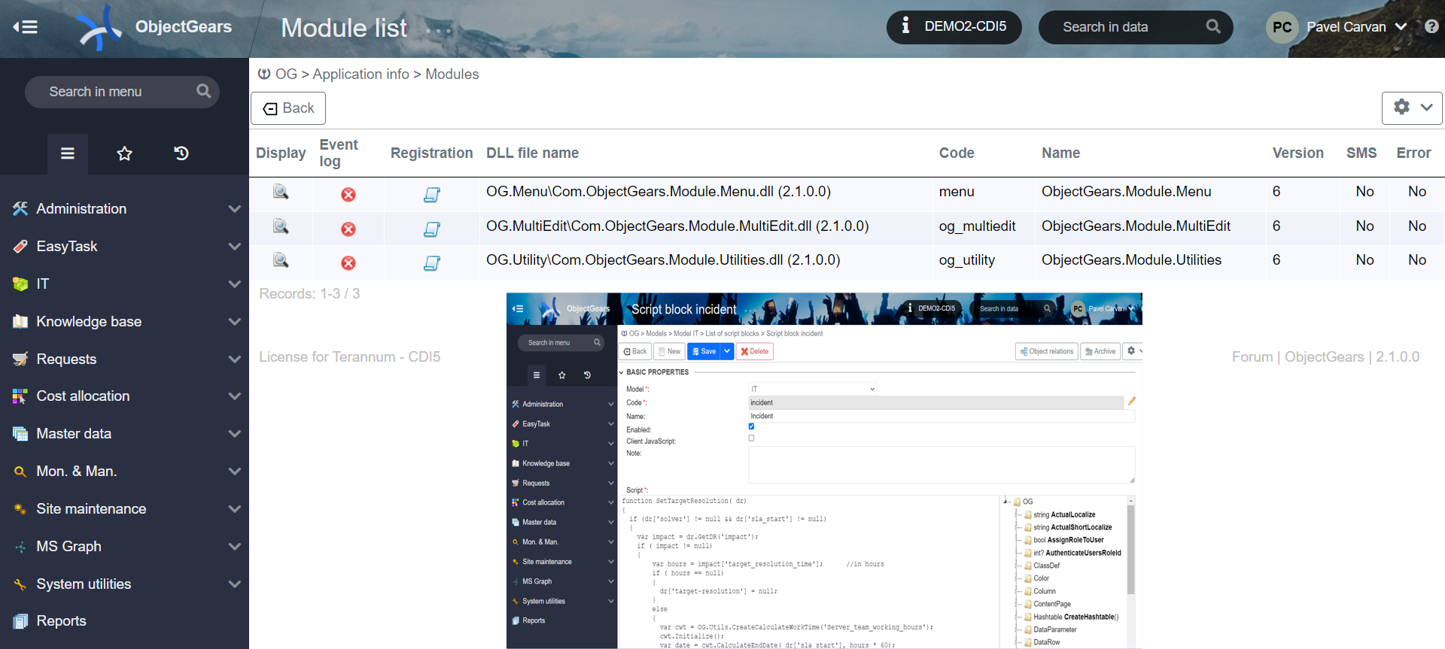Open the DEMO2-CDI5 info badge
Screen dimensions: 1445x649
(x=954, y=27)
